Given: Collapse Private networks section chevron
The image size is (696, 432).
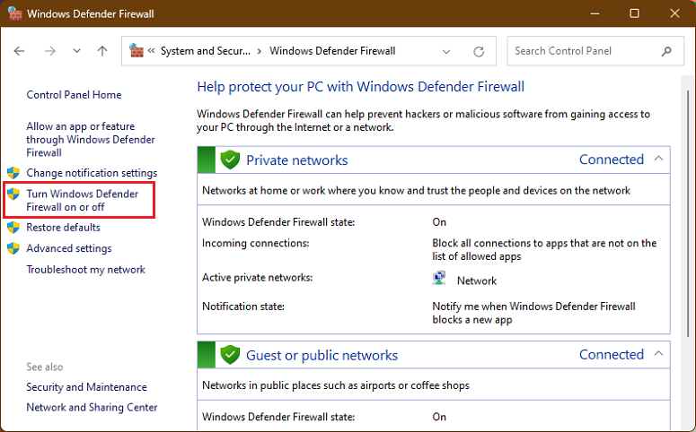Looking at the screenshot, I should [x=658, y=159].
